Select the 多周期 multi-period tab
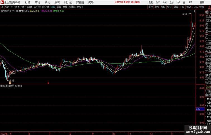 pyautogui.click(x=72, y=7)
